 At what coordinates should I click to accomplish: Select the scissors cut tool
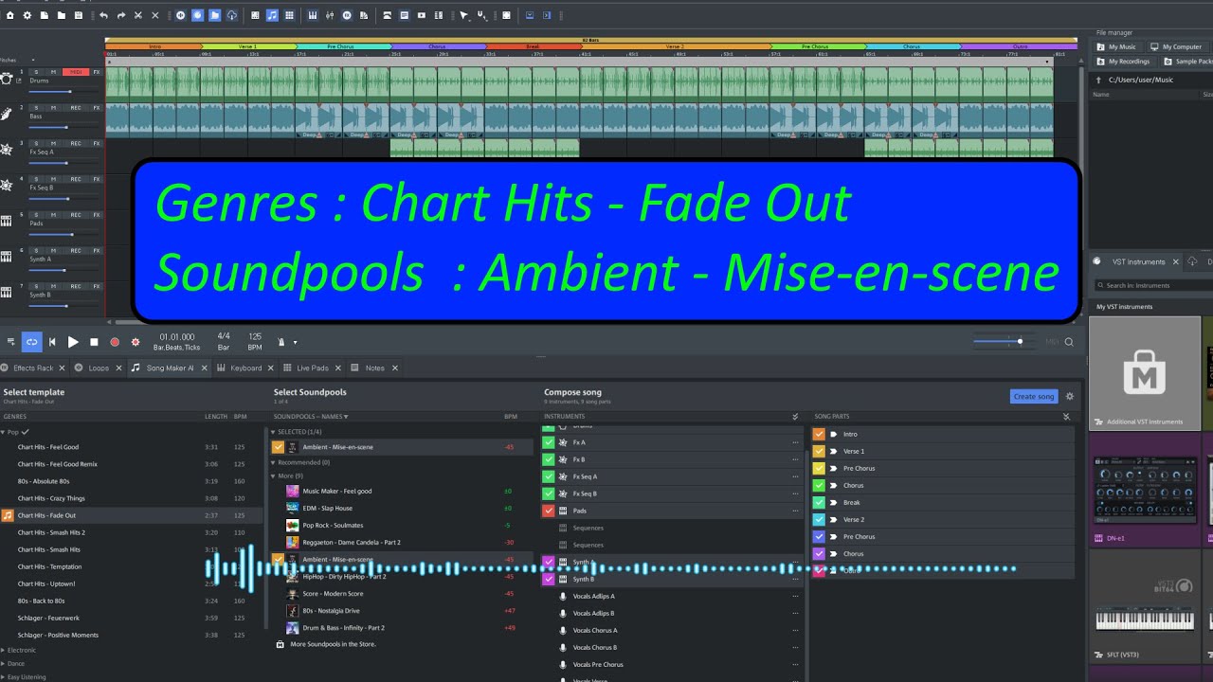pos(138,15)
